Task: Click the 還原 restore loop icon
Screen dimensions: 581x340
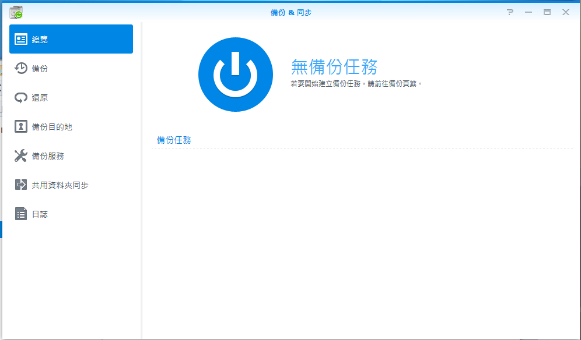Action: pos(21,98)
